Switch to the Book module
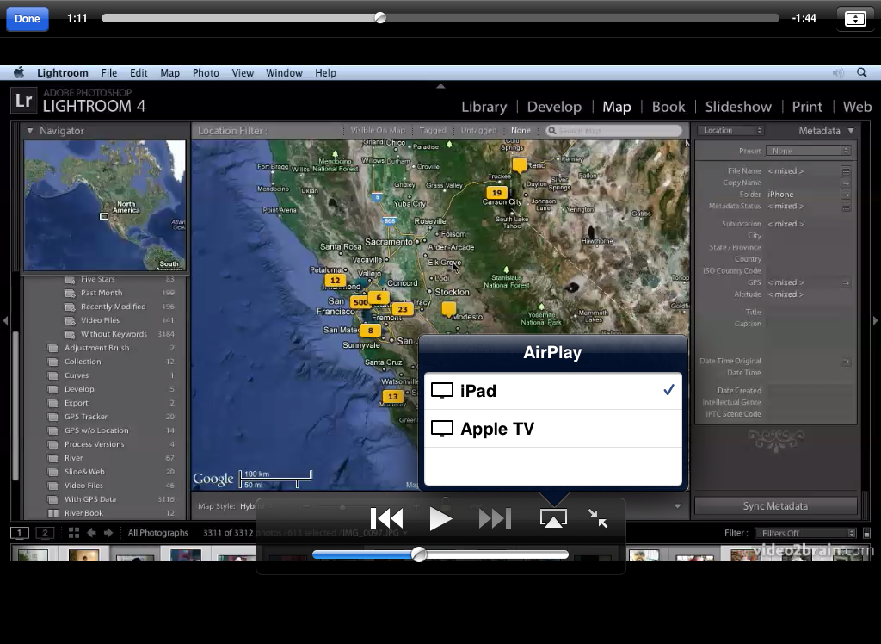Viewport: 881px width, 644px height. coord(668,107)
